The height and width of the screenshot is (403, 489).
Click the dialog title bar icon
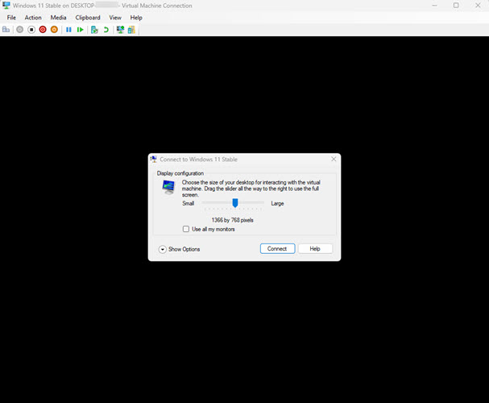tap(153, 159)
